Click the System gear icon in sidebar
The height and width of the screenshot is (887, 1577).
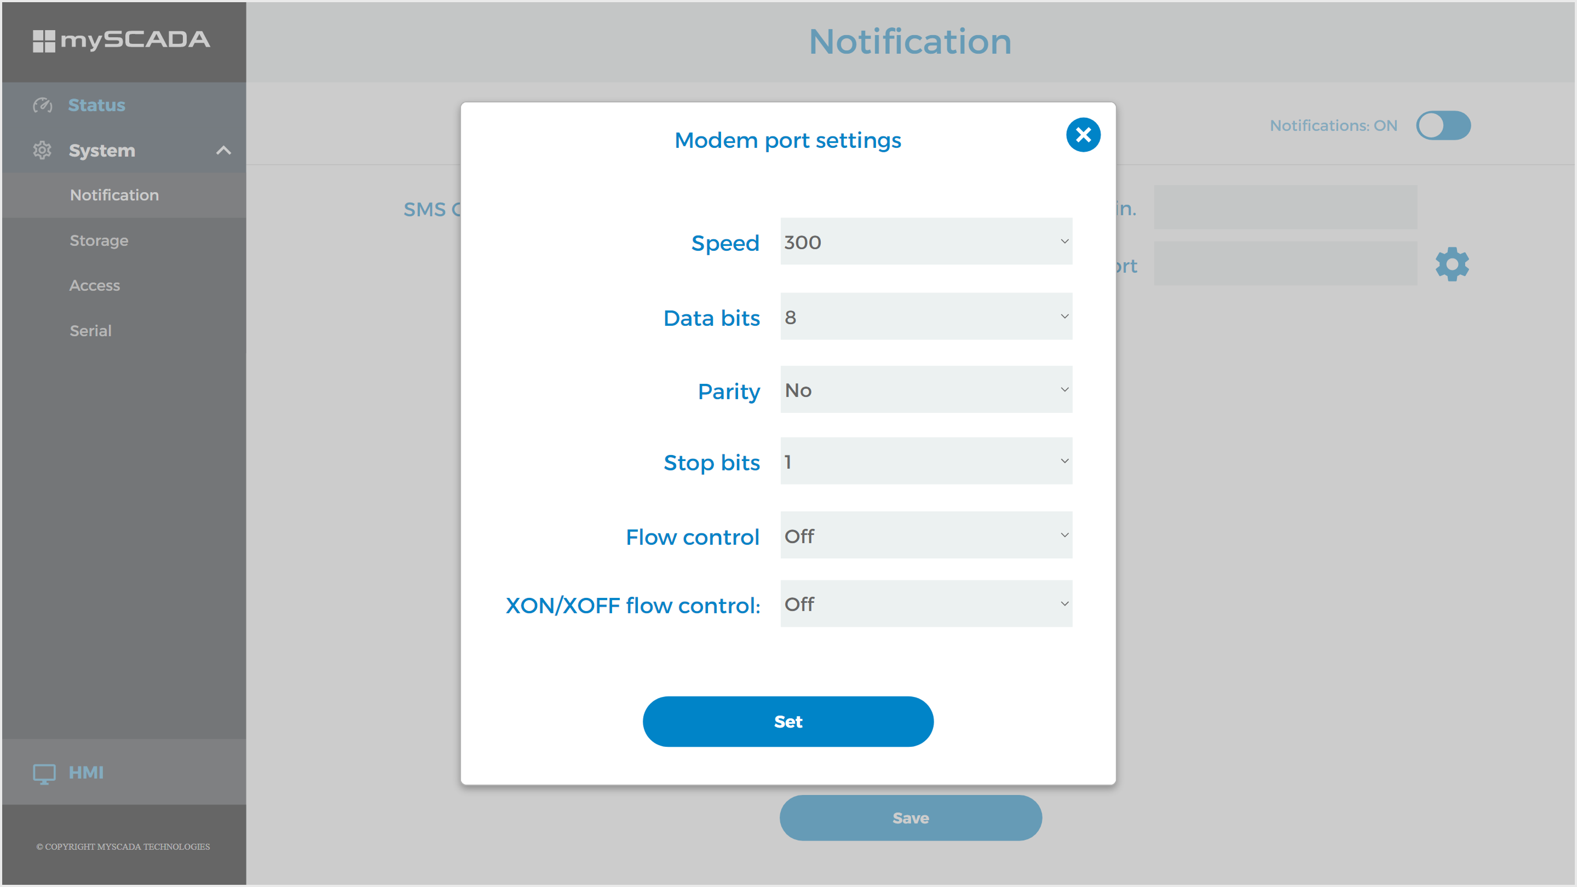point(42,150)
